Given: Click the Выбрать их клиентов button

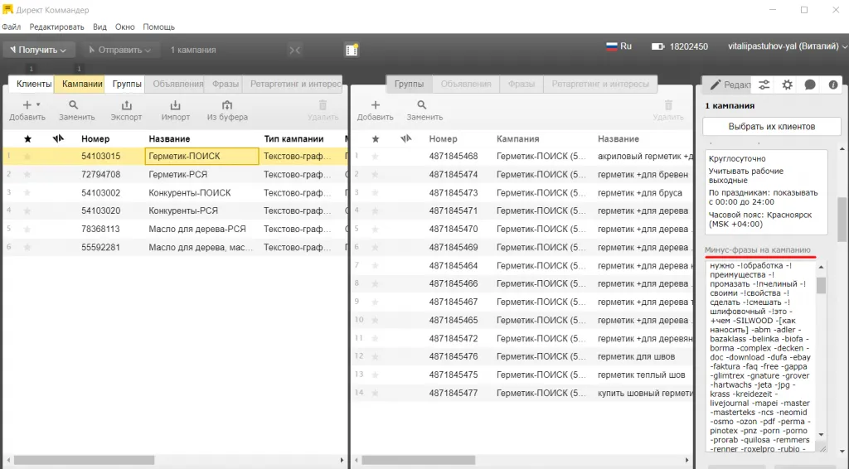Looking at the screenshot, I should (x=772, y=127).
